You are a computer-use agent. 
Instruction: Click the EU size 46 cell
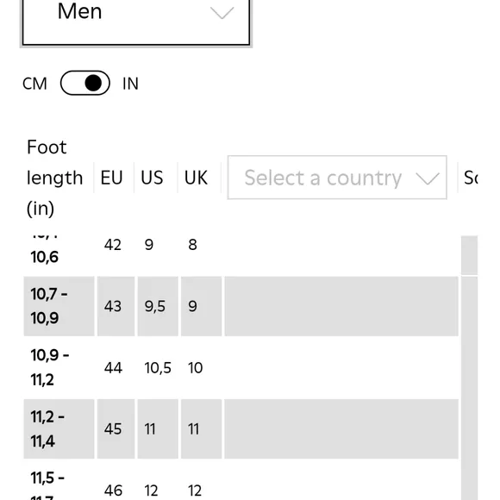click(113, 491)
